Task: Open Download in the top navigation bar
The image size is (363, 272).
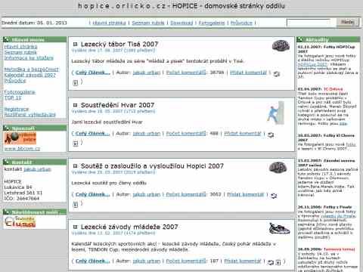Action: 181,23
